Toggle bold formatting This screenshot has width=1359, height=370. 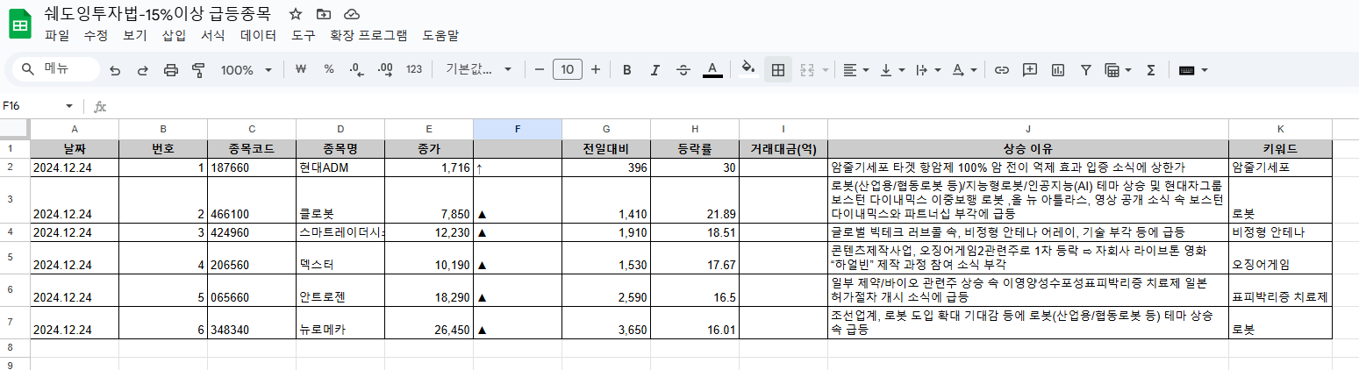coord(626,70)
